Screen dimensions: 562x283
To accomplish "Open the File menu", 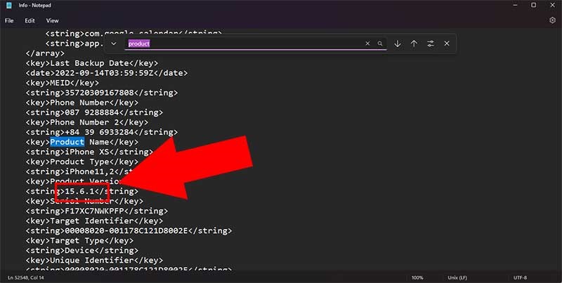I will [9, 21].
